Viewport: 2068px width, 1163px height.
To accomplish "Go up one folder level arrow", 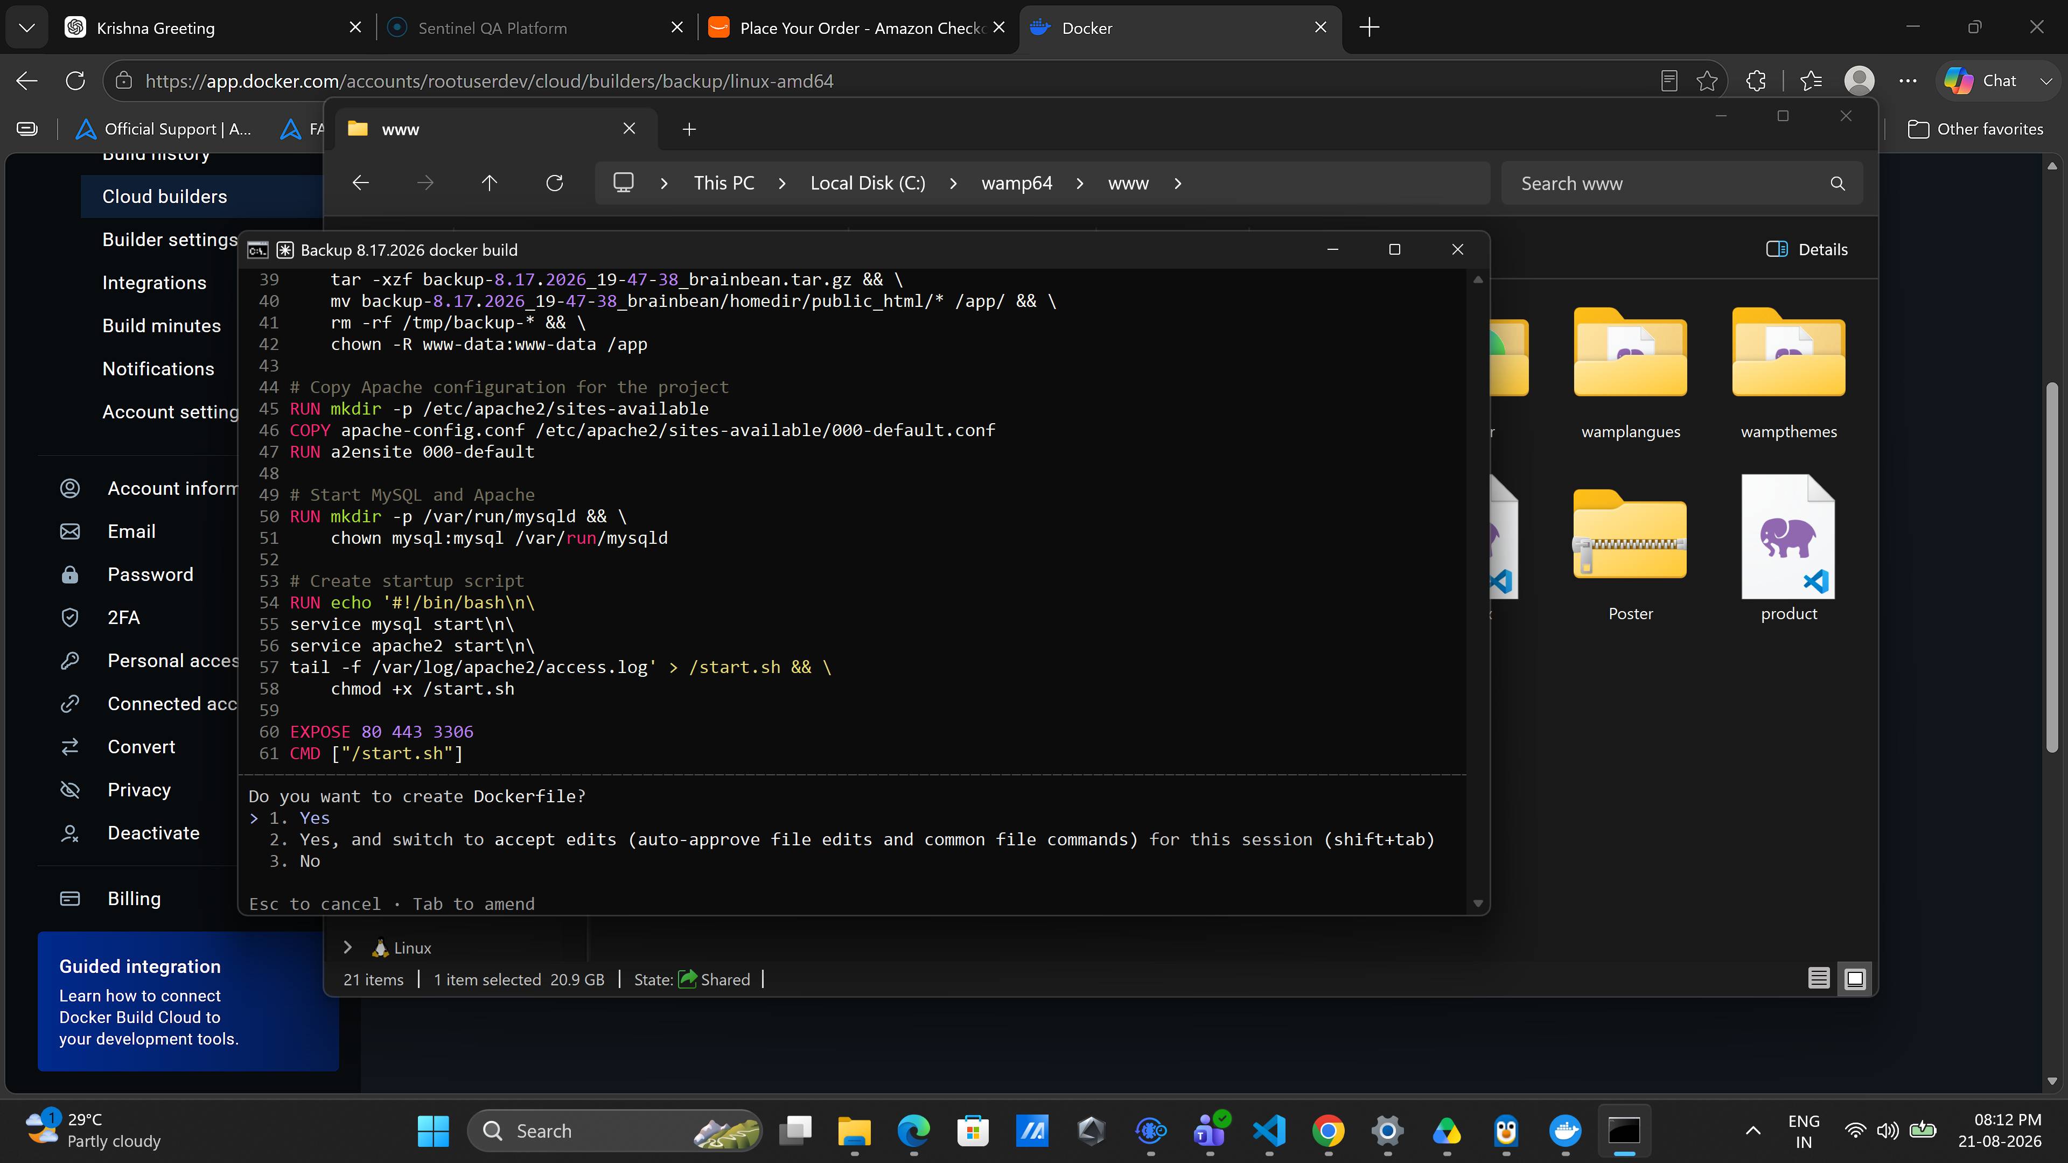I will (x=489, y=183).
